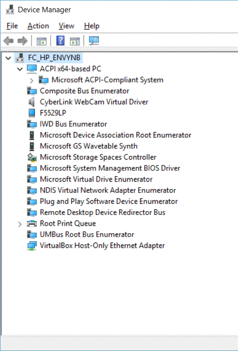Select UMBus Root Bus Enumerator label

[x=87, y=234]
